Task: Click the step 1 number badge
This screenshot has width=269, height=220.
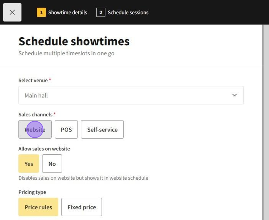Action: pos(41,12)
